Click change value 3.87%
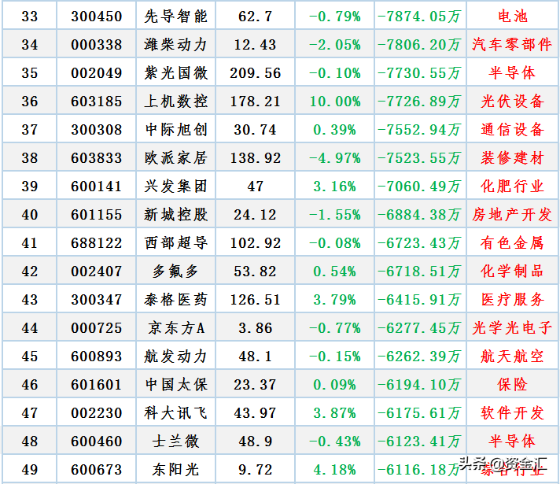Image resolution: width=560 pixels, height=484 pixels. (x=335, y=413)
